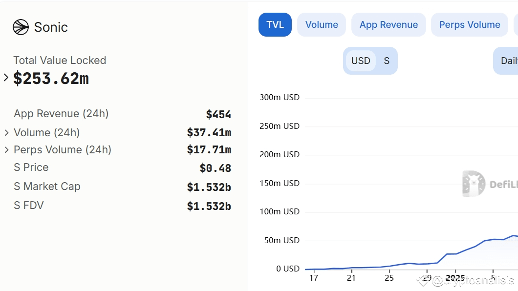Click the 150m USD axis label
This screenshot has height=291, width=518.
click(x=280, y=183)
